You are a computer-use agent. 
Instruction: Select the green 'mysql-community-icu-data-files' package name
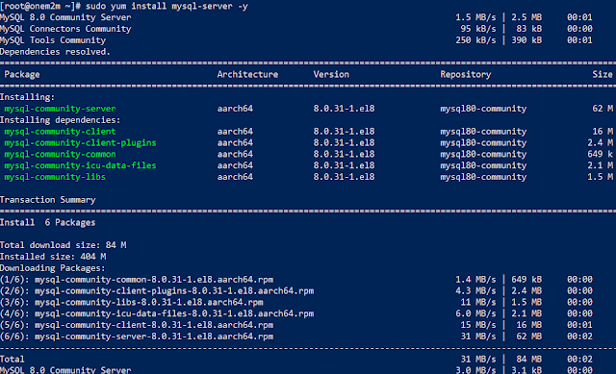point(80,165)
